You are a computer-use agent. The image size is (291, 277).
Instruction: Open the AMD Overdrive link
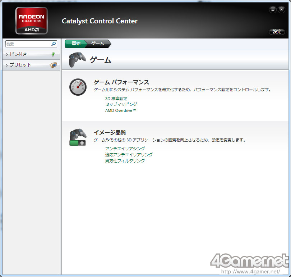pos(121,110)
